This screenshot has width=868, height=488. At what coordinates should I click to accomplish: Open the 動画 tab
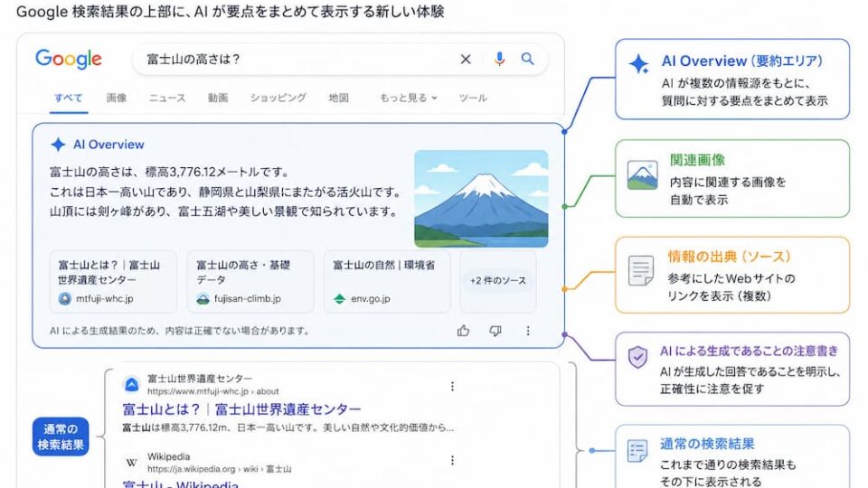pyautogui.click(x=218, y=98)
